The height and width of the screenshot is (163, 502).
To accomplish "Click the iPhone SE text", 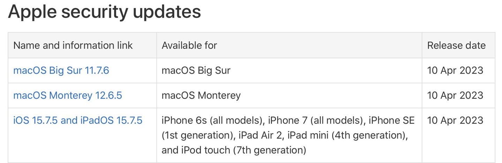I will click(391, 120).
